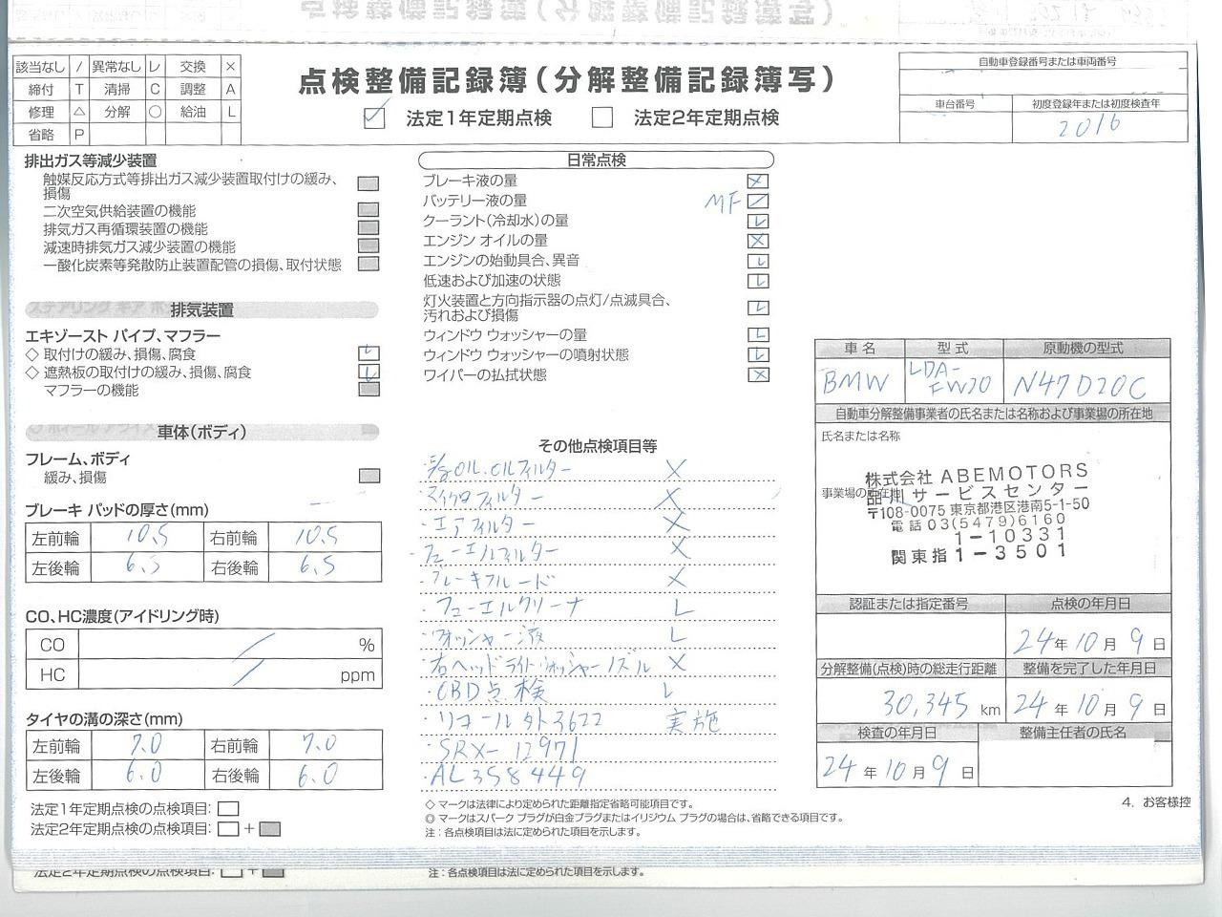The image size is (1222, 917).
Task: Click the engine model N47D20C
Action: click(x=1079, y=385)
